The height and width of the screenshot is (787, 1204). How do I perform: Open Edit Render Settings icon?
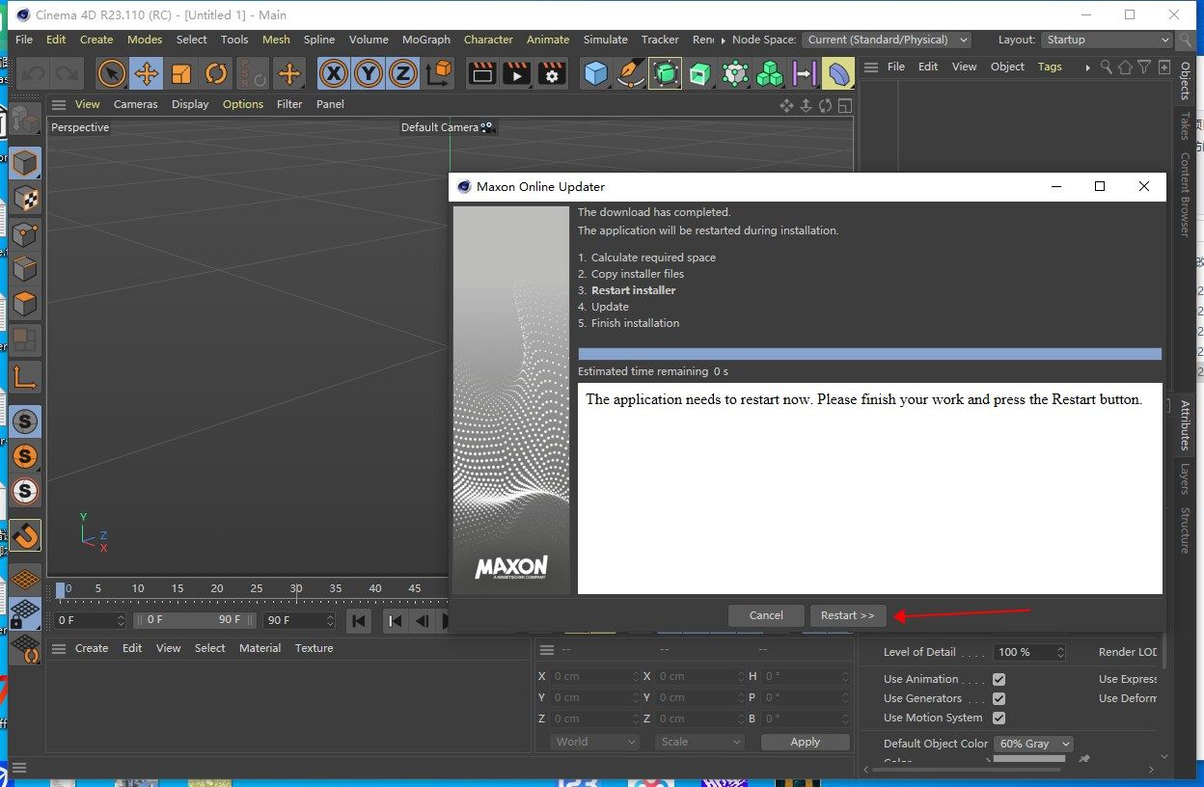[x=552, y=73]
